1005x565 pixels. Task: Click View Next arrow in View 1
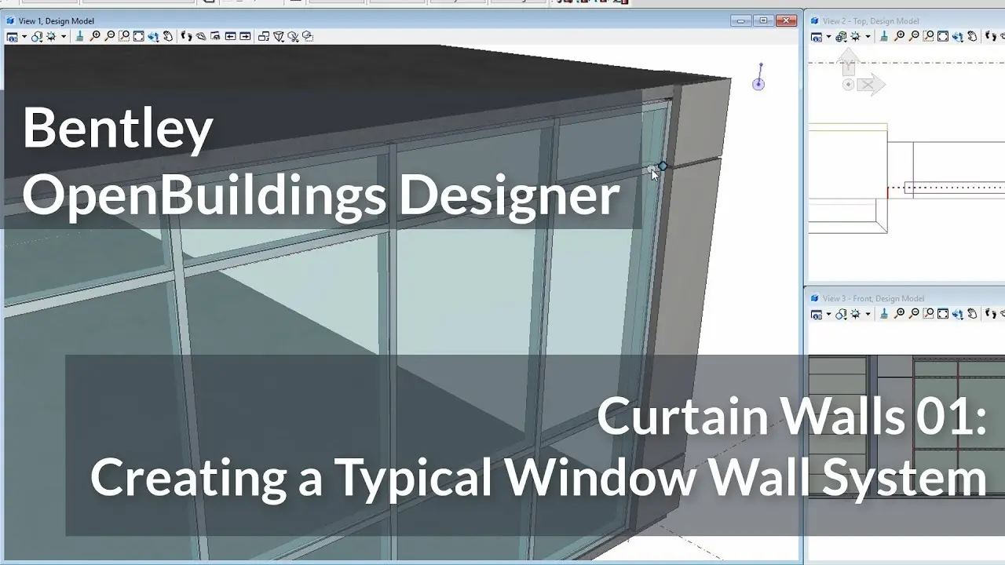pos(245,36)
